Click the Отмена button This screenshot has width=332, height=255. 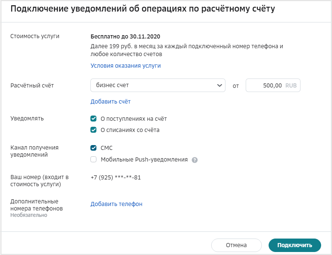point(236,245)
